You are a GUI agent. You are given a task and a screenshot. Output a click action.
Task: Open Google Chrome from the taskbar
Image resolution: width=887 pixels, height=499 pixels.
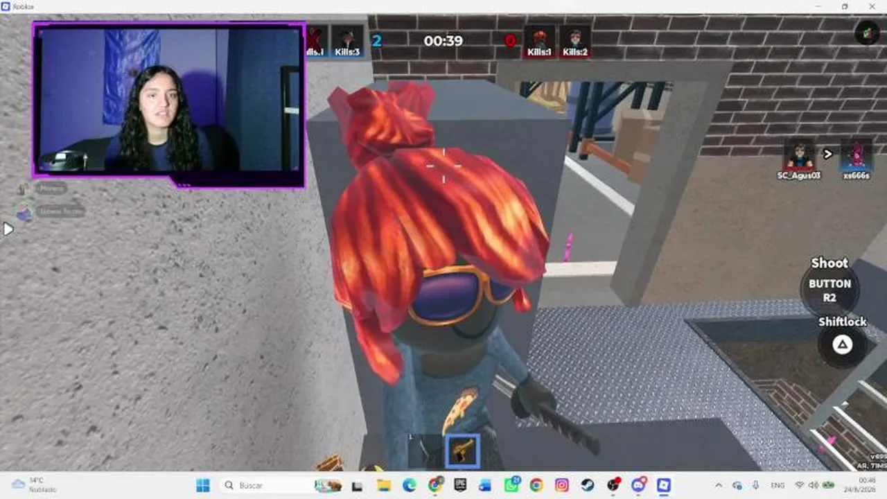pos(536,485)
